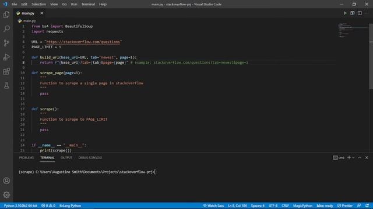Click 'print(scrape())' code line
The image size is (373, 209).
[x=56, y=150]
